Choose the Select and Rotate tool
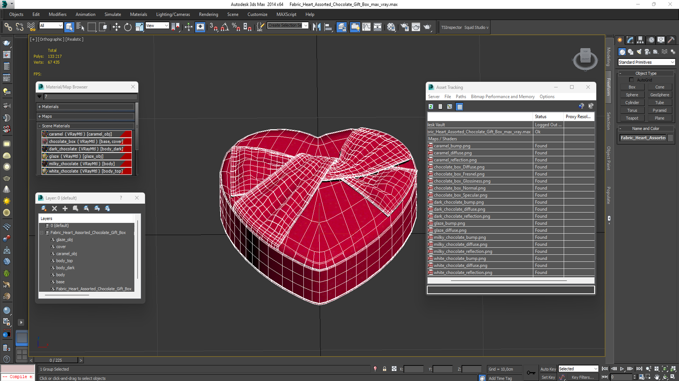 click(128, 27)
